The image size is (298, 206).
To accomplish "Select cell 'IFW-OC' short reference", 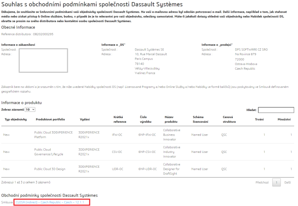I will [117, 135].
